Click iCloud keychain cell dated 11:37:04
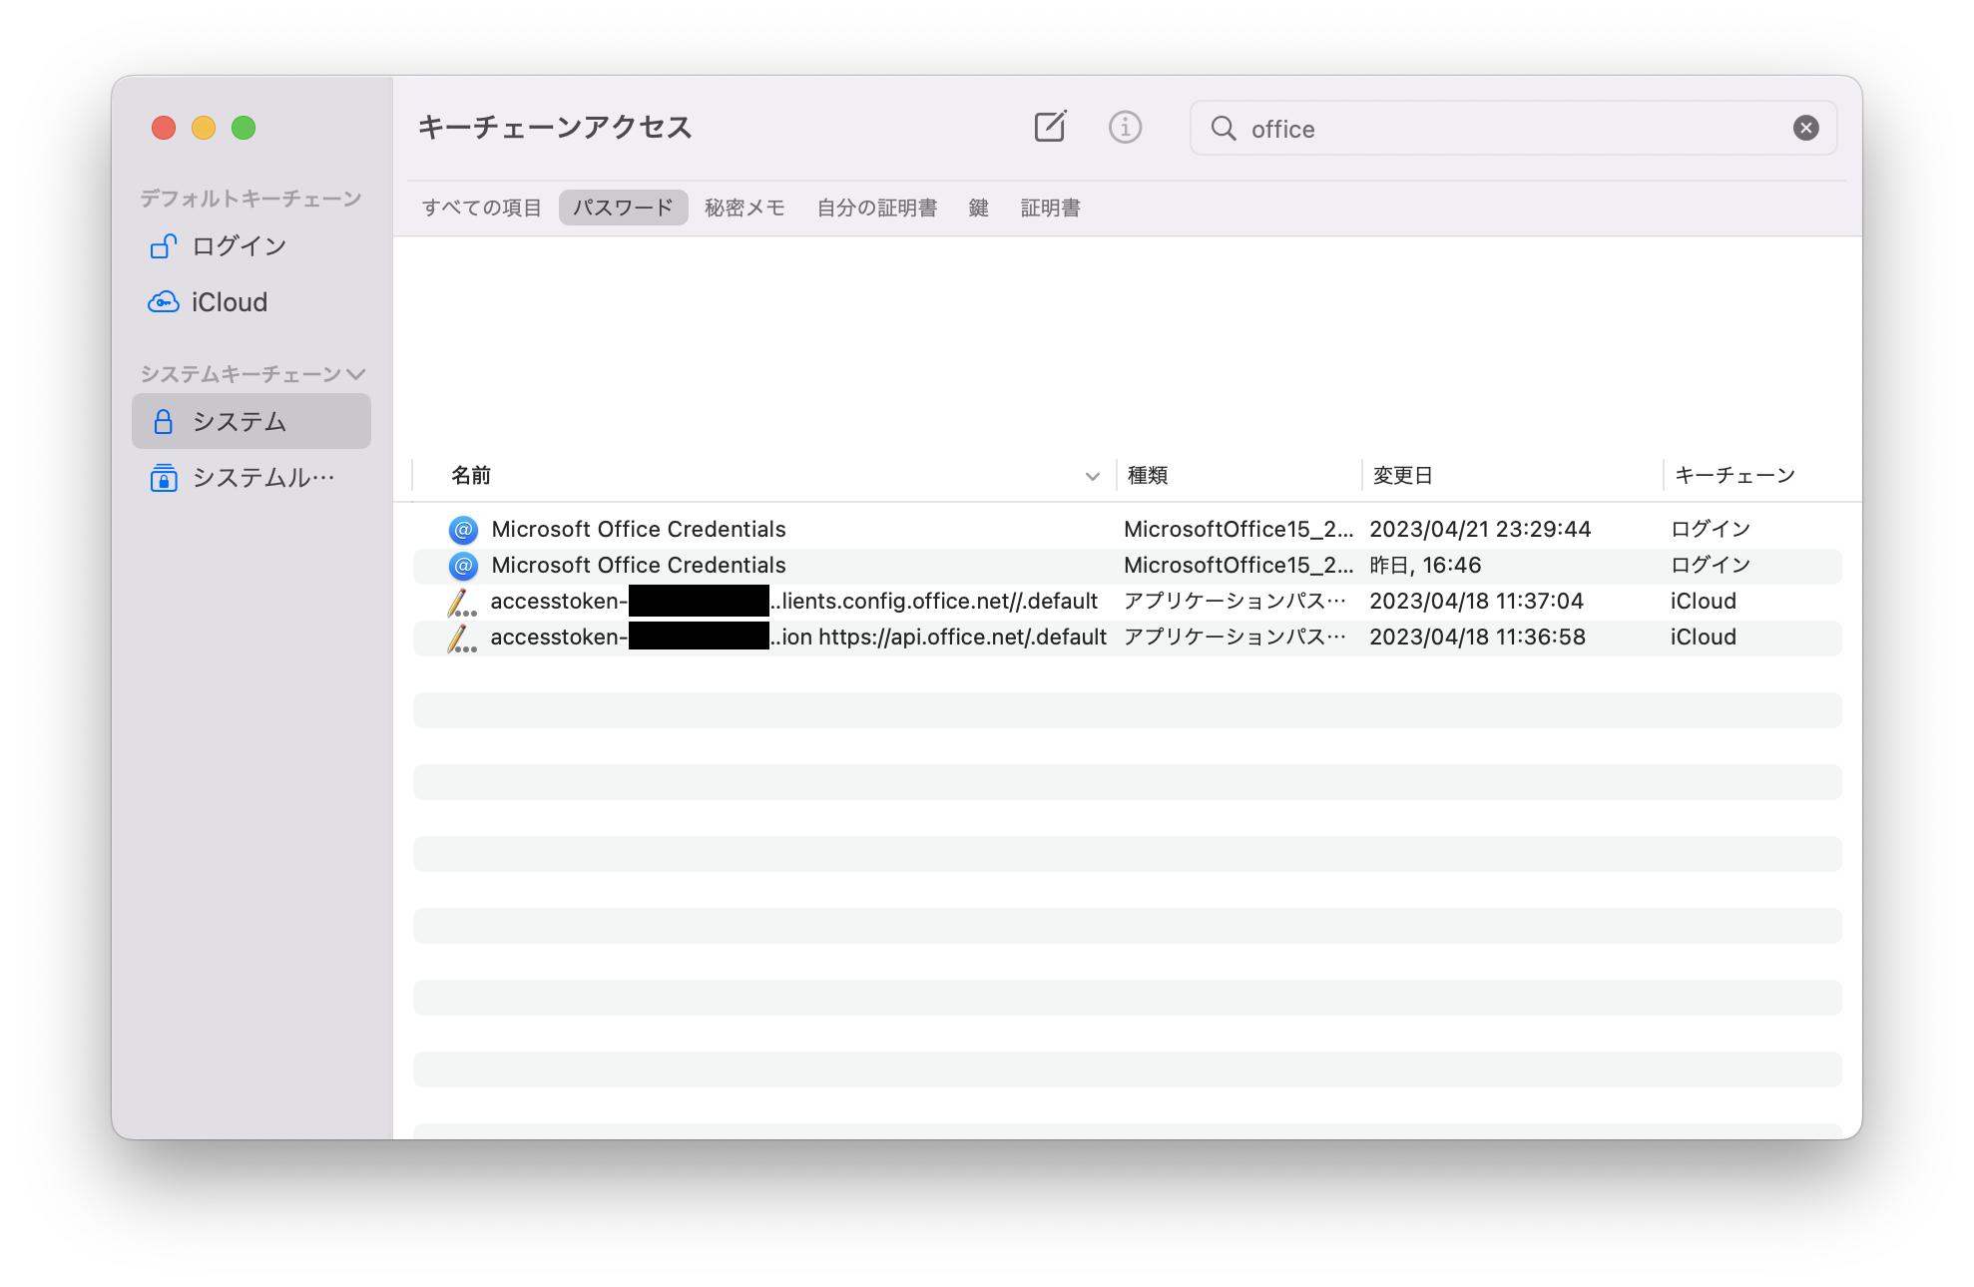Image resolution: width=1974 pixels, height=1287 pixels. pyautogui.click(x=1703, y=602)
